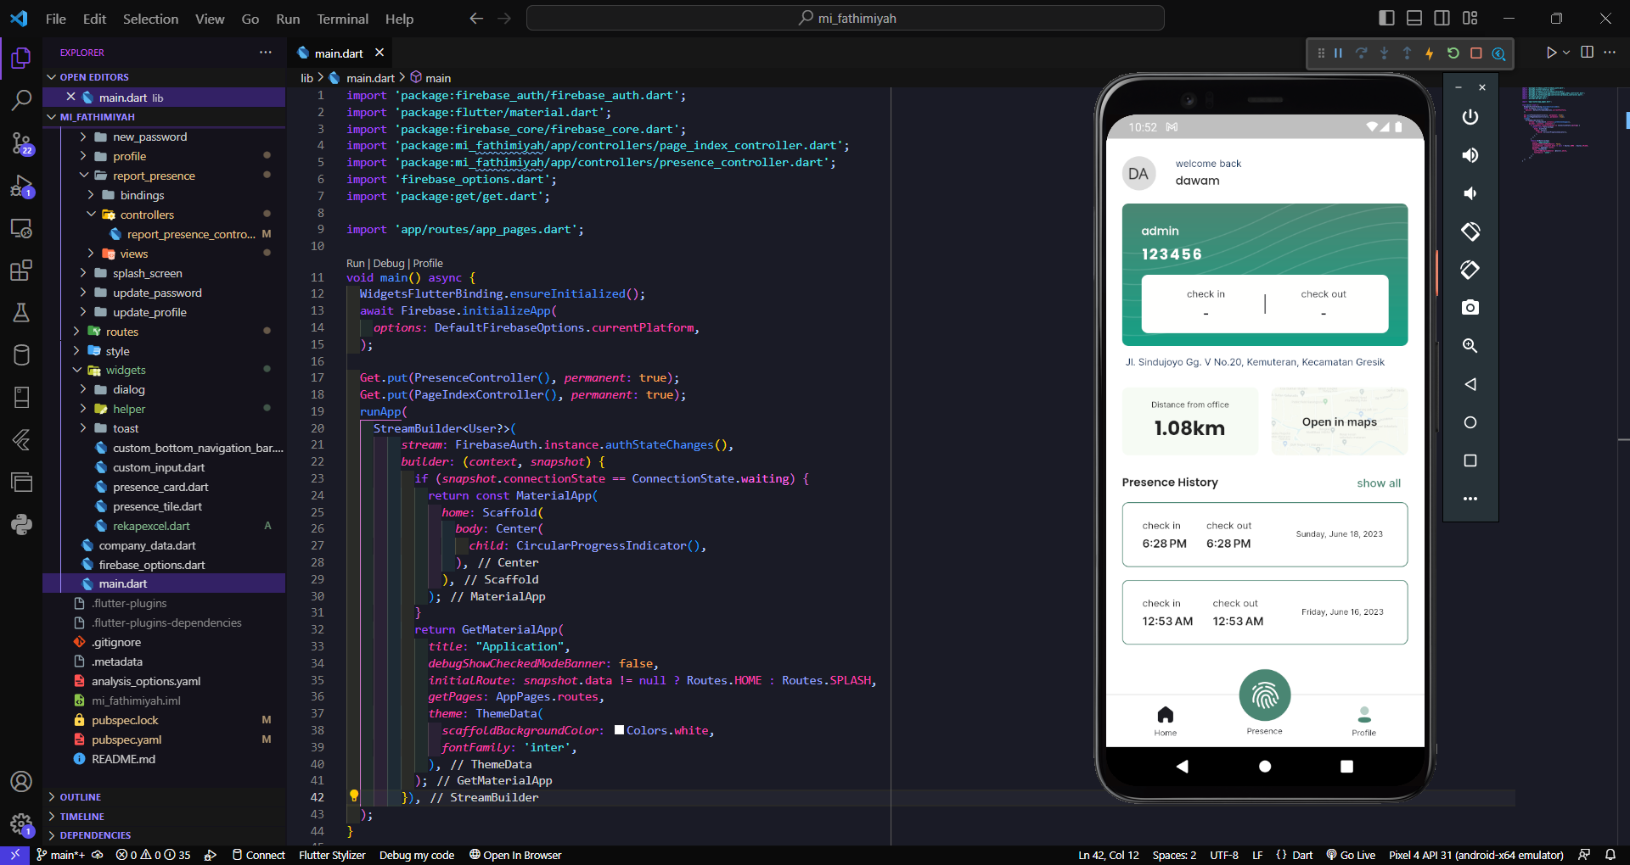Stop the debug session with the red square
The image size is (1630, 865).
(x=1476, y=53)
